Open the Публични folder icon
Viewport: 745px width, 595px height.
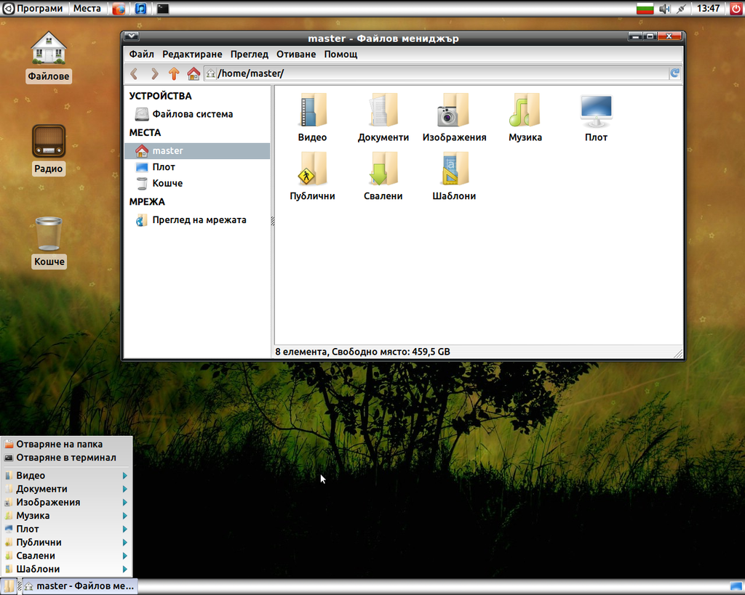[313, 177]
